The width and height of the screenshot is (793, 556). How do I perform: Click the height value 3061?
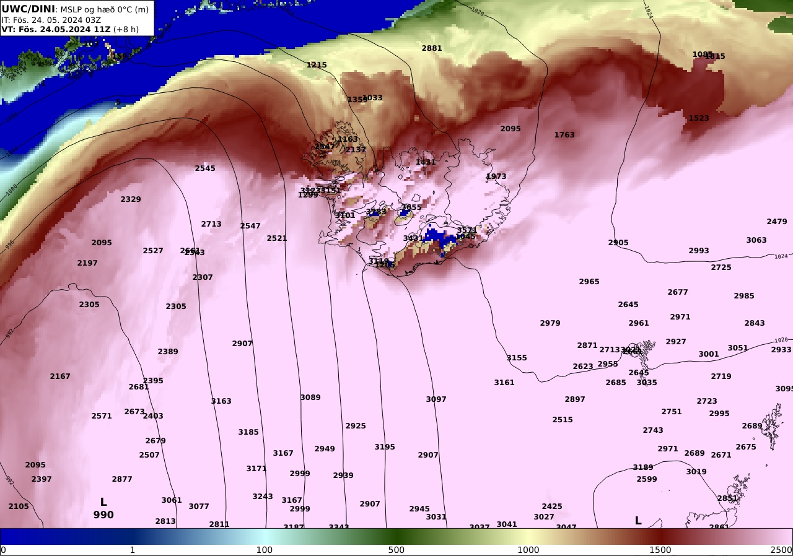(172, 500)
